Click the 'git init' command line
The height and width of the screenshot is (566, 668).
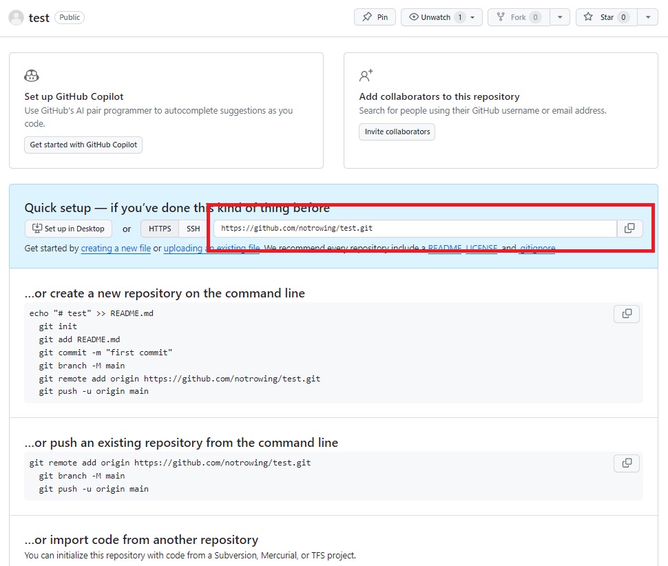pyautogui.click(x=58, y=326)
